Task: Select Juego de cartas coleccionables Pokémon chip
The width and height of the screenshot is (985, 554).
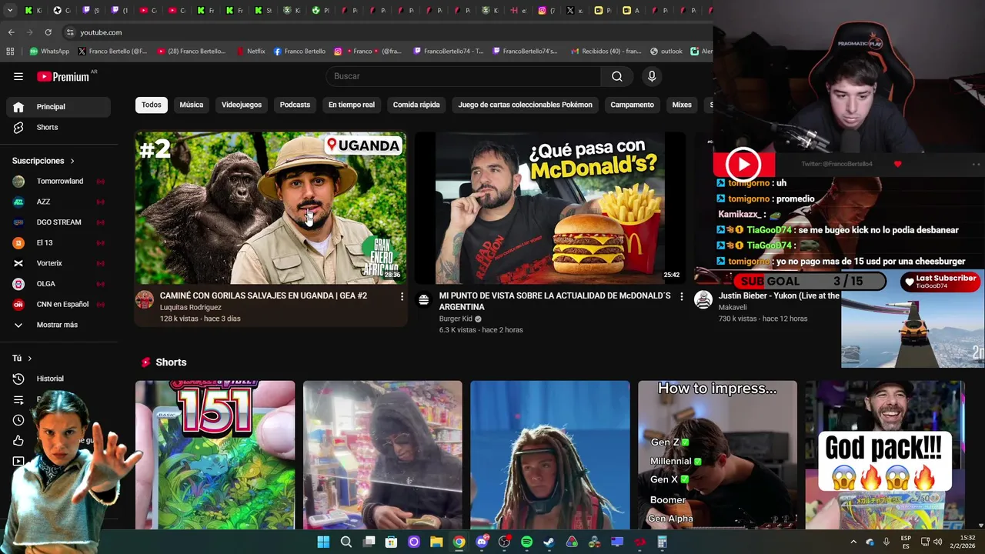Action: pyautogui.click(x=526, y=105)
